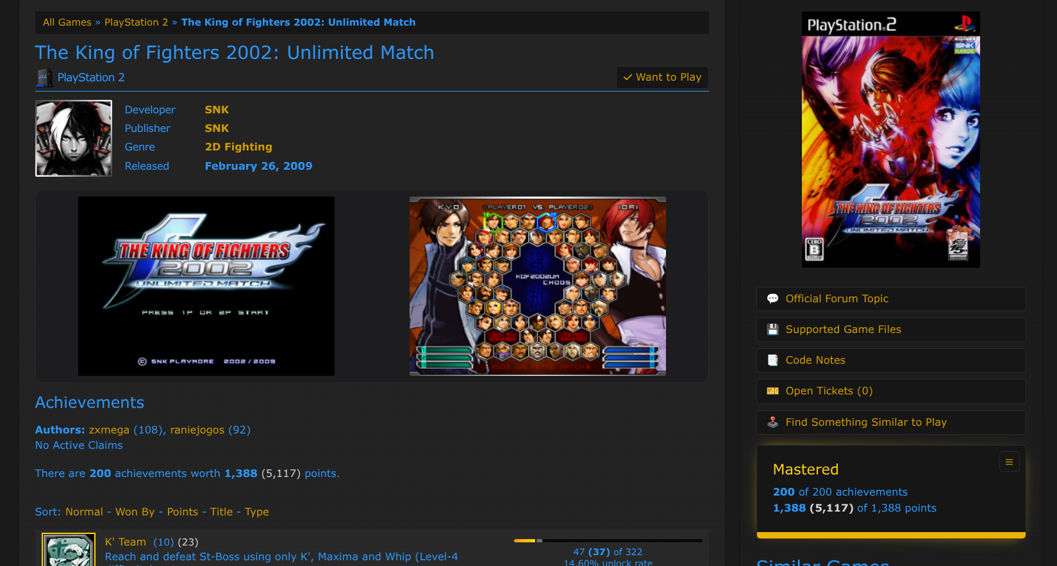Viewport: 1057px width, 566px height.
Task: Open Code Notes
Action: pyautogui.click(x=891, y=360)
